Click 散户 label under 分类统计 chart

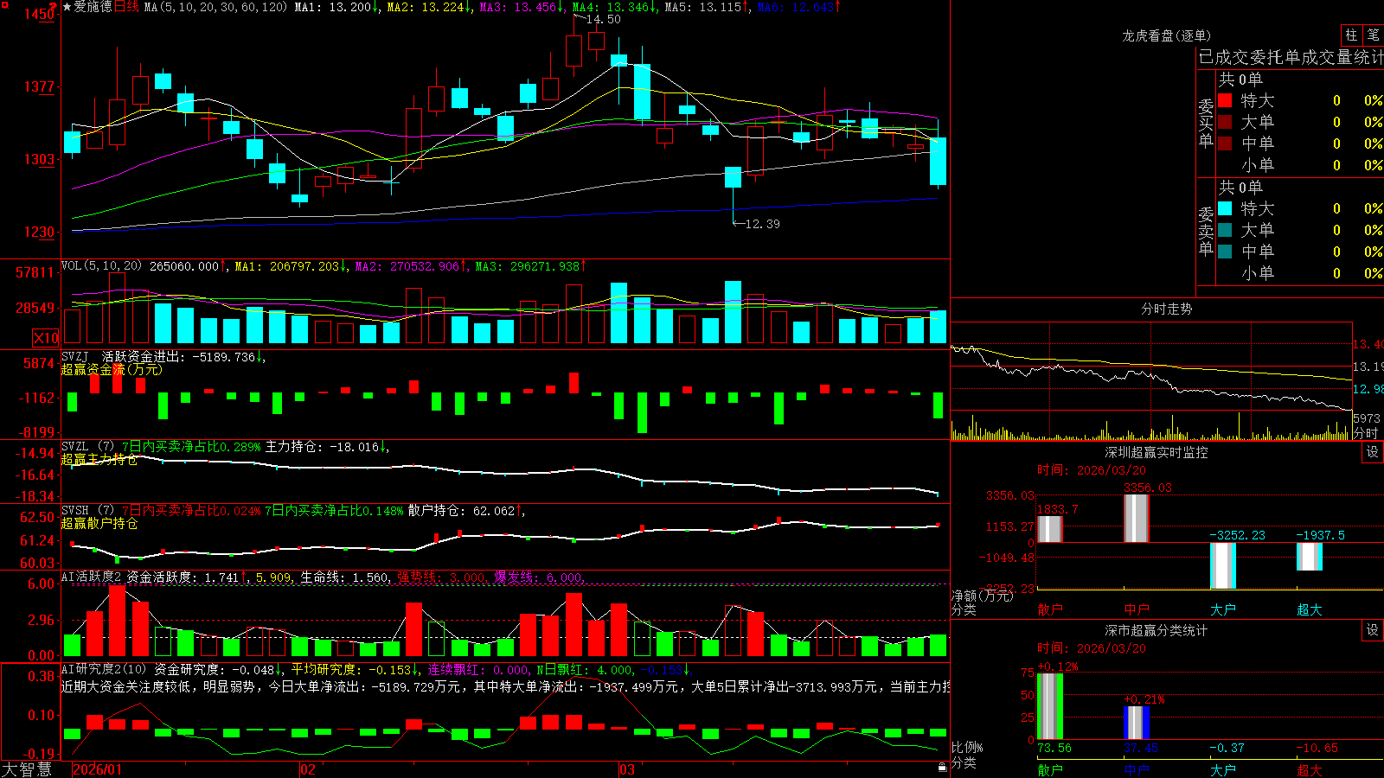click(x=1050, y=769)
